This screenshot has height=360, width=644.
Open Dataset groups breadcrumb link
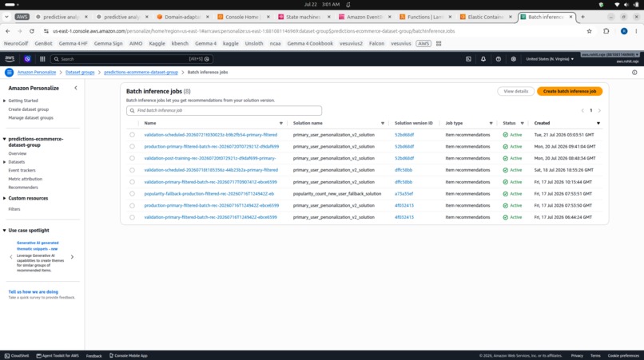tap(80, 73)
